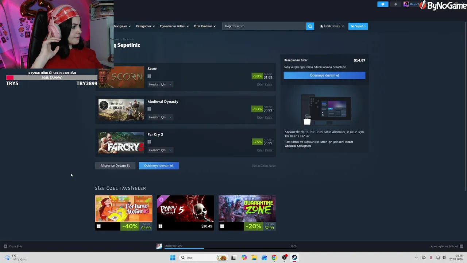467x263 pixels.
Task: Click Oyun Ekle add game button
Action: (x=13, y=246)
